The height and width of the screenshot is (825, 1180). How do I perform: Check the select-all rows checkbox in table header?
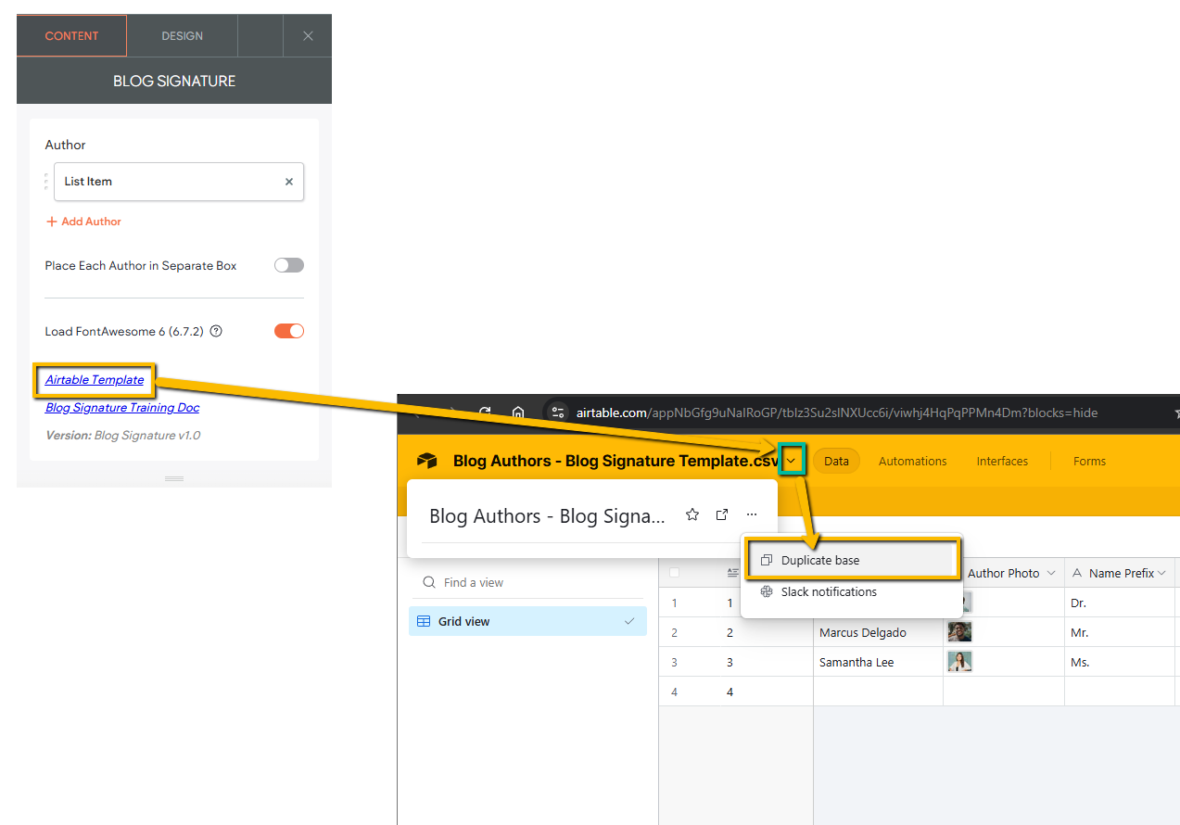coord(674,573)
